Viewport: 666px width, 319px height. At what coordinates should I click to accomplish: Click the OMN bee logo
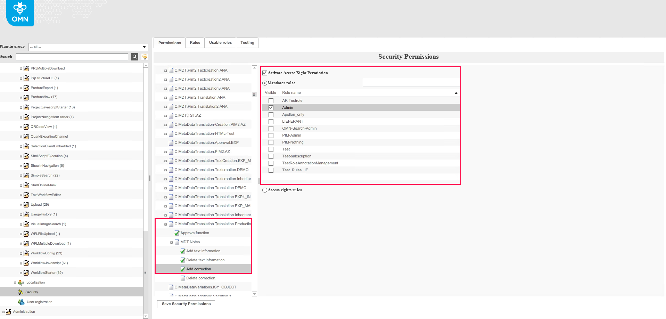[x=19, y=13]
